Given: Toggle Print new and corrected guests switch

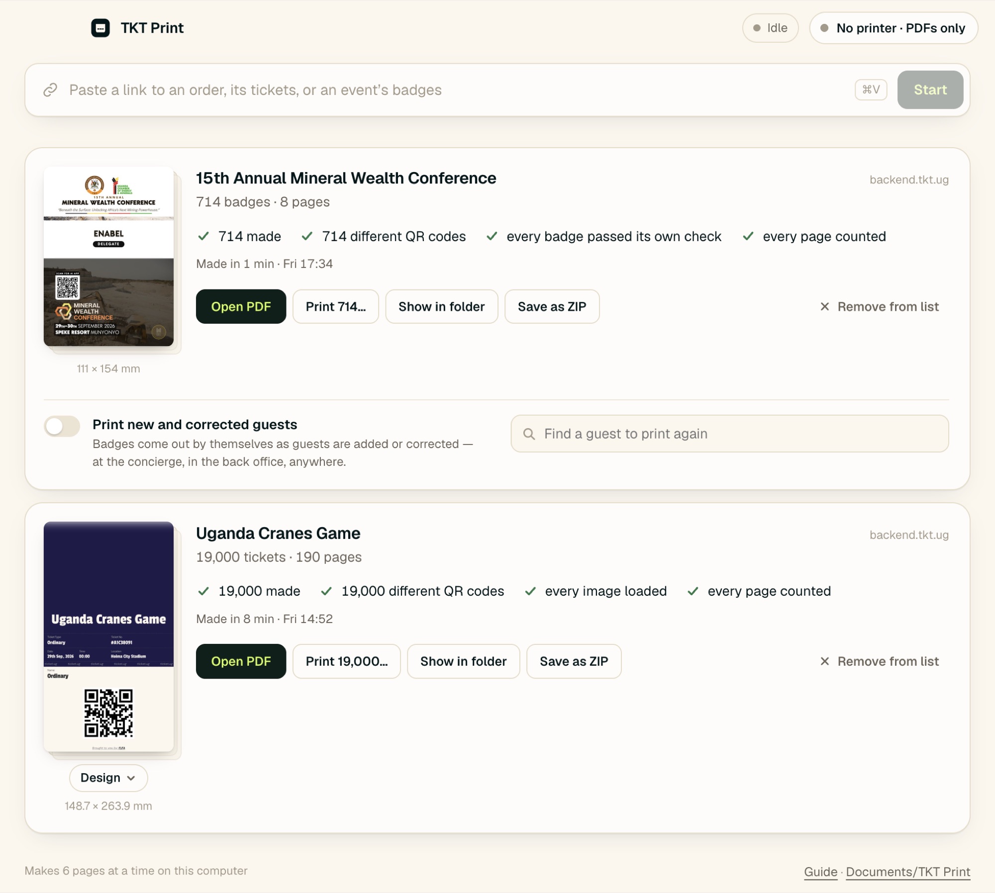Looking at the screenshot, I should (x=62, y=426).
